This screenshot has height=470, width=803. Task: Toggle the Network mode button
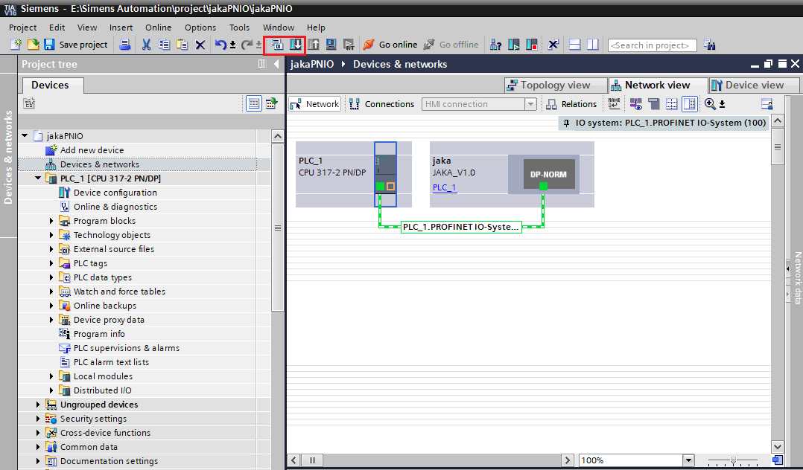tap(315, 104)
